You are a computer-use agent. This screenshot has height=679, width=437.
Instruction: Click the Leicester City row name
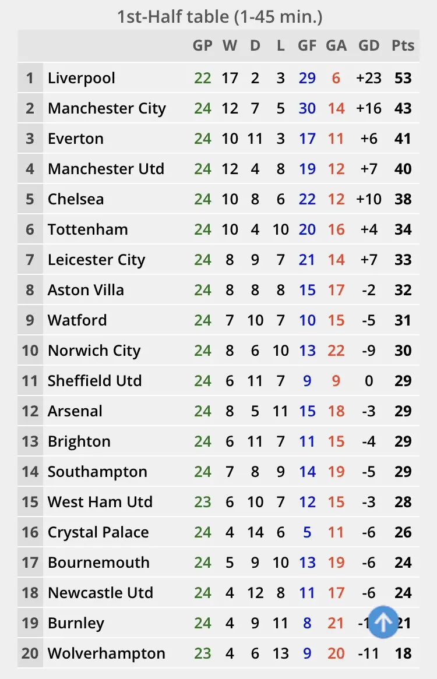tap(96, 260)
